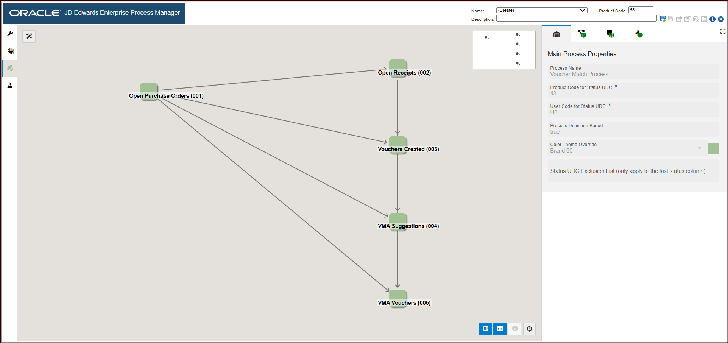Select the Open Receipts (002) node

tap(398, 69)
